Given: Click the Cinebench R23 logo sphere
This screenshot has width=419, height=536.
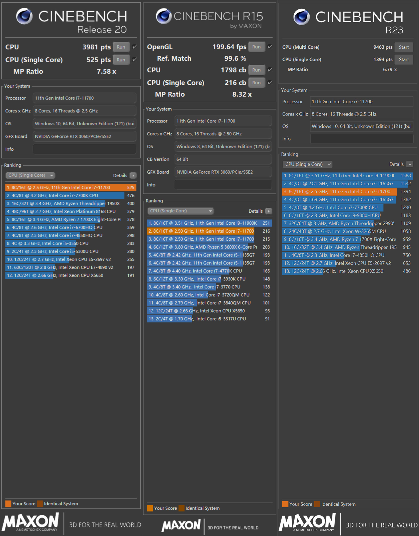Looking at the screenshot, I should click(302, 17).
